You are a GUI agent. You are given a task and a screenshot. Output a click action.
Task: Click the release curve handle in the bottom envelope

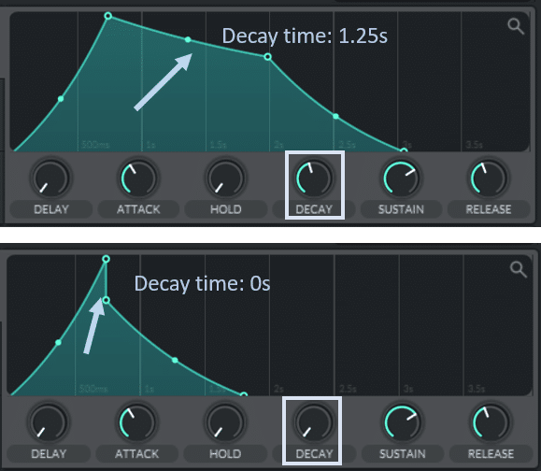175,360
